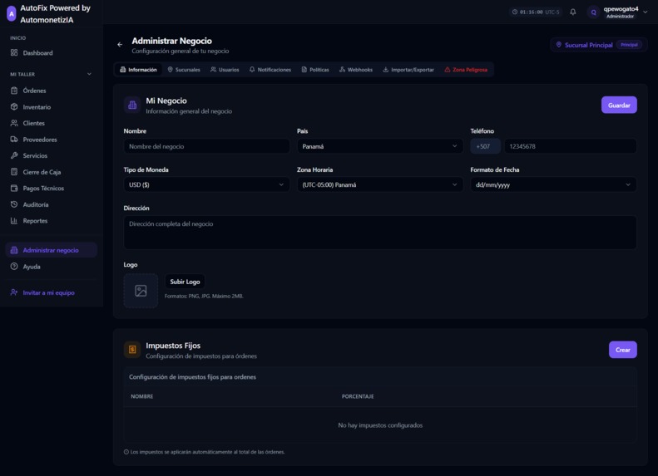Open the Clientes link in the sidebar
This screenshot has width=658, height=476.
tap(33, 123)
